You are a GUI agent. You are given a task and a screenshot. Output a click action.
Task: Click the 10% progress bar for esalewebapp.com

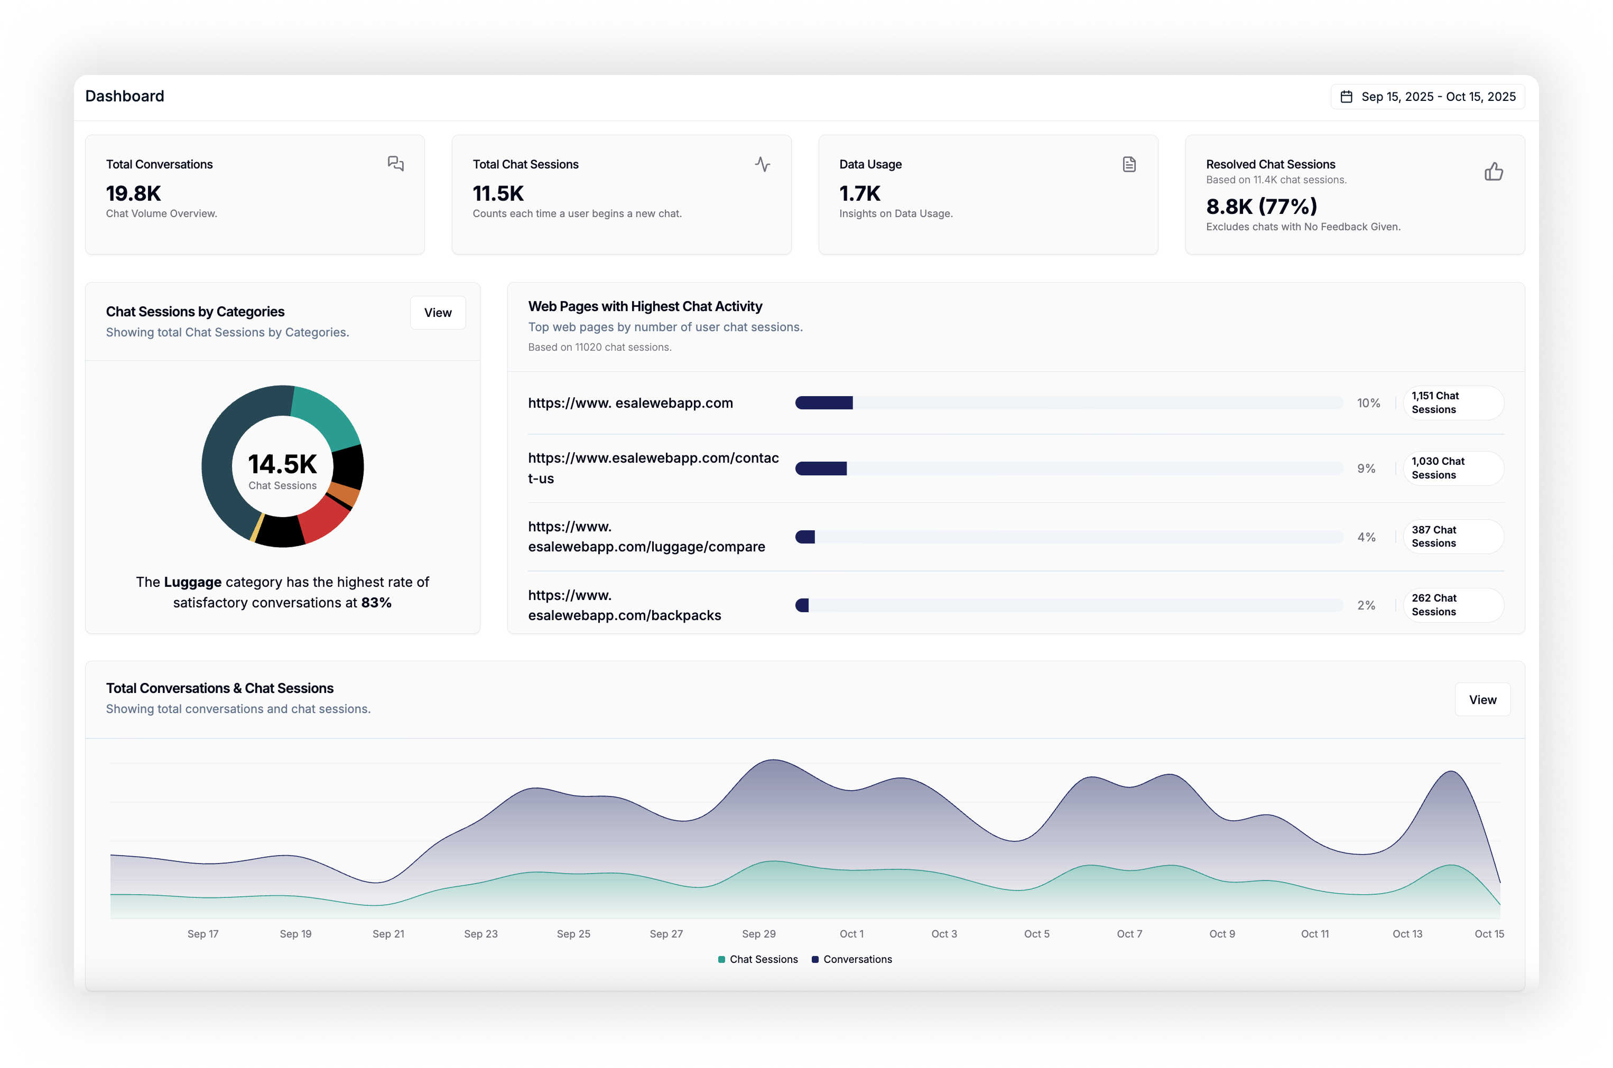1069,402
